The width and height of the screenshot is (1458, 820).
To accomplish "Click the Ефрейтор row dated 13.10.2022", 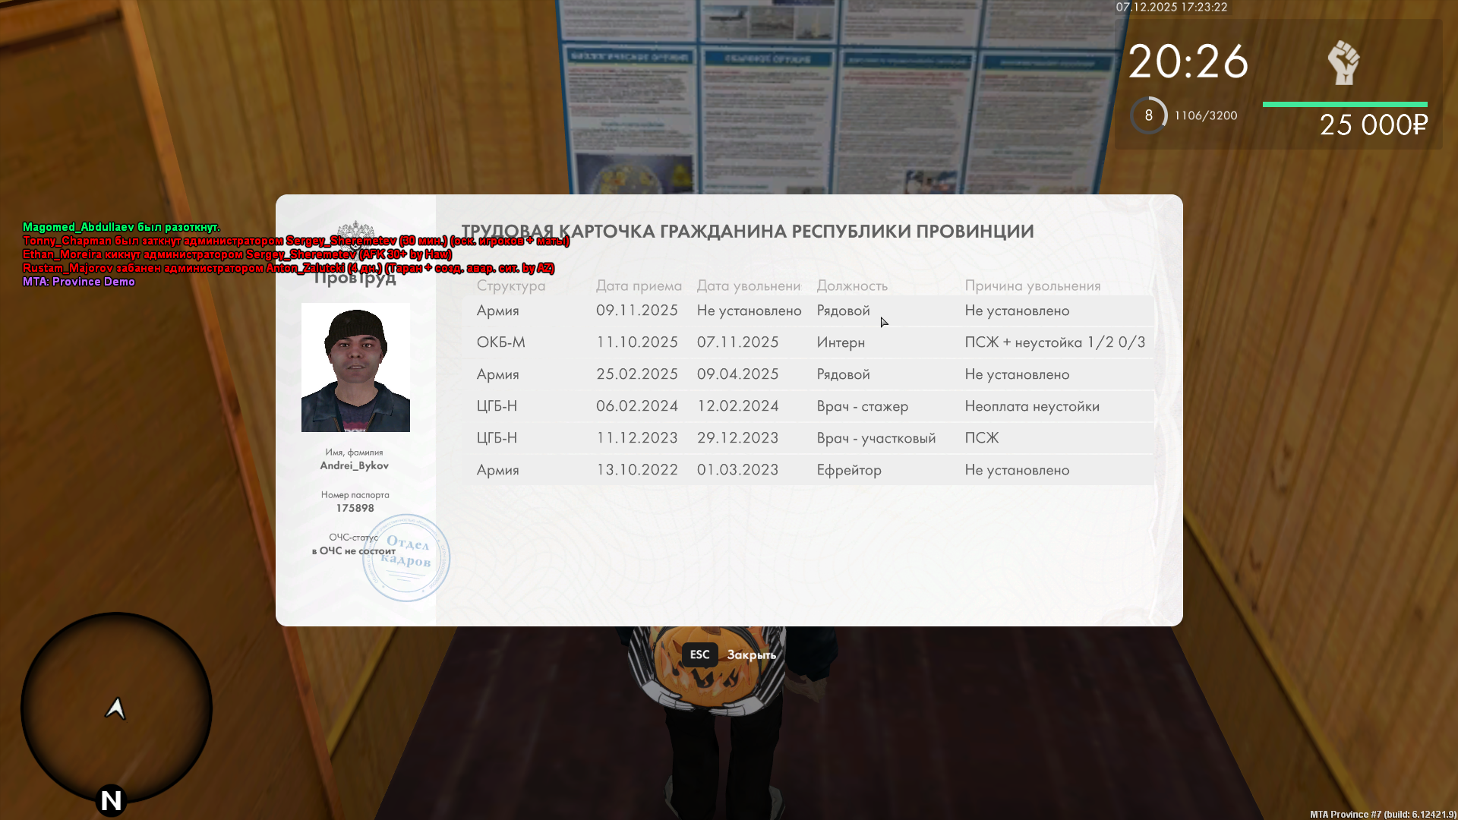I will point(807,470).
